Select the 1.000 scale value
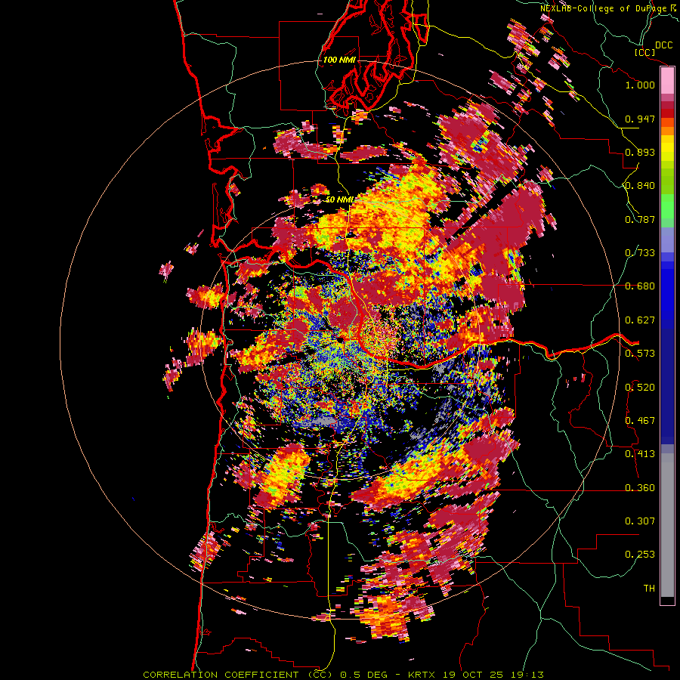 coord(640,85)
